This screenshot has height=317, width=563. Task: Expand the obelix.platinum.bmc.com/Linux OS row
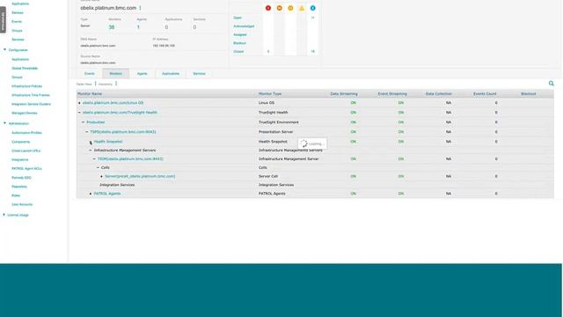tap(79, 103)
